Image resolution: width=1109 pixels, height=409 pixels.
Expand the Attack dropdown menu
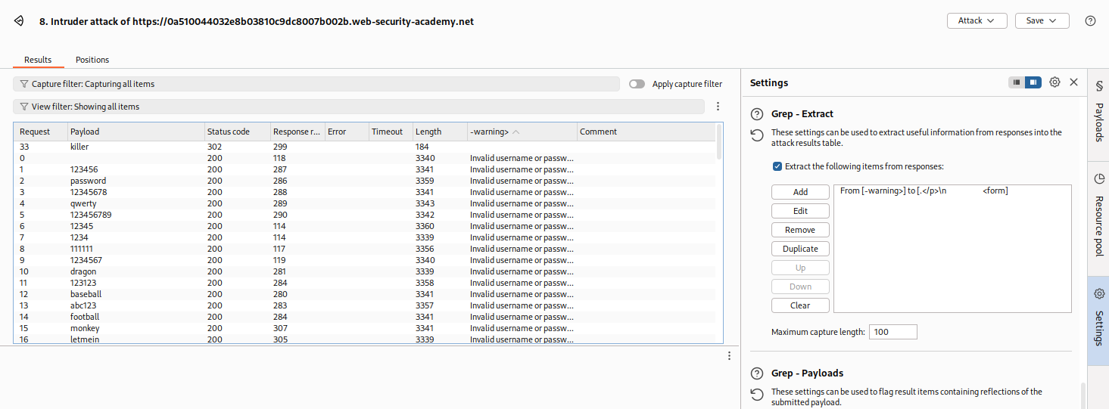[977, 21]
